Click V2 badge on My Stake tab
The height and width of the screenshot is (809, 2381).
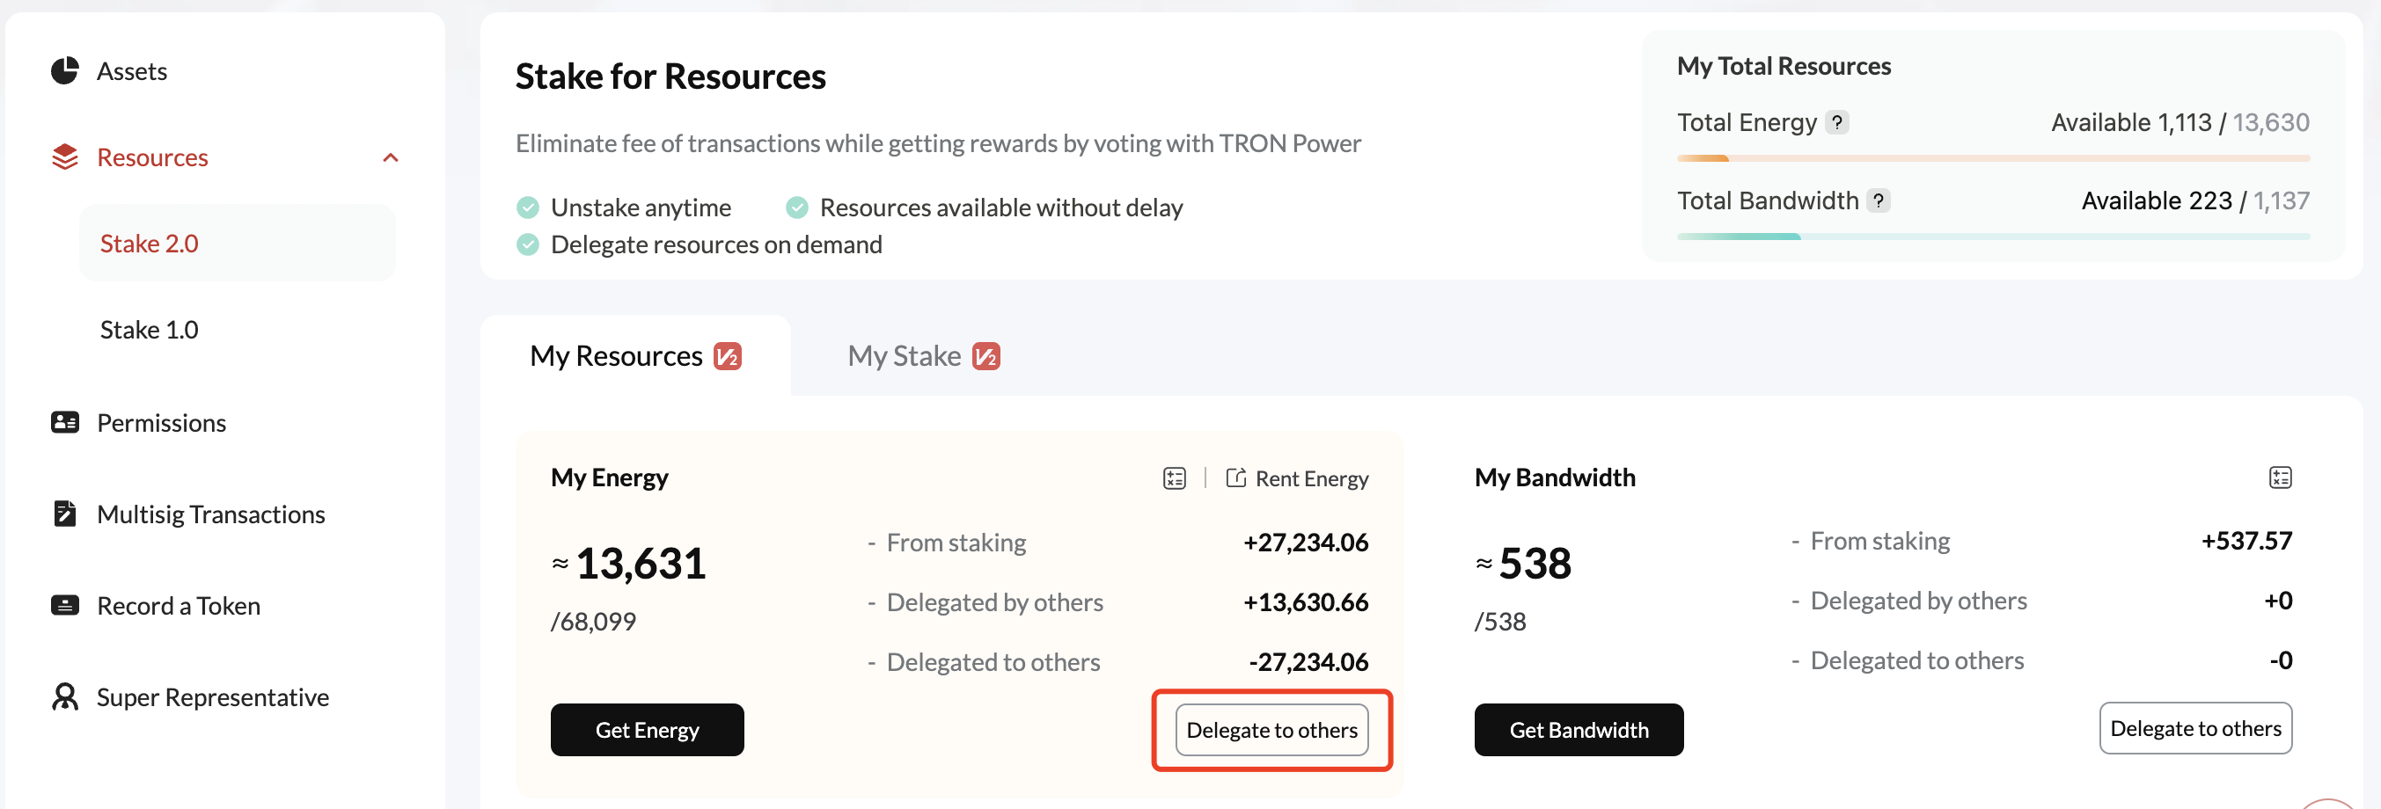click(x=986, y=356)
